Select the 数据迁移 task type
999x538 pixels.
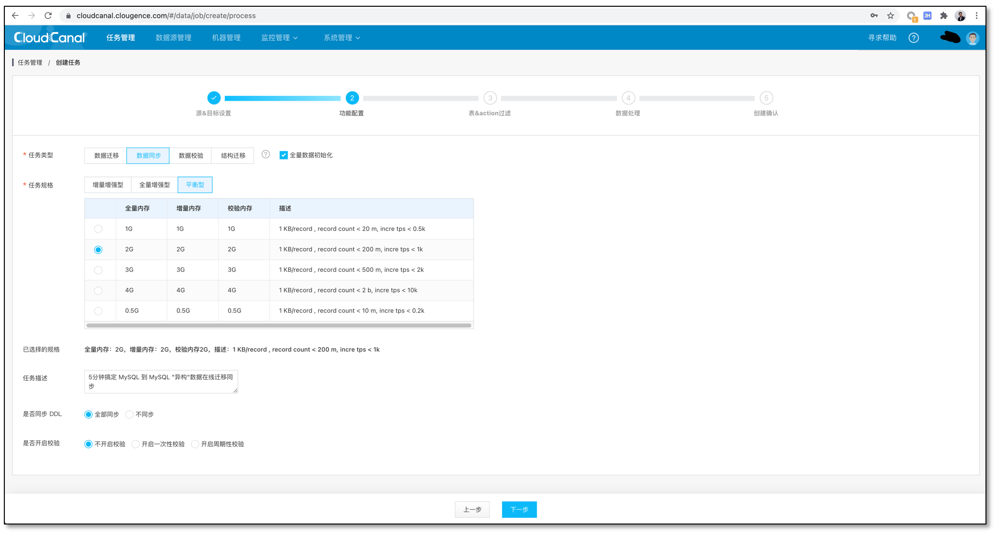point(106,155)
